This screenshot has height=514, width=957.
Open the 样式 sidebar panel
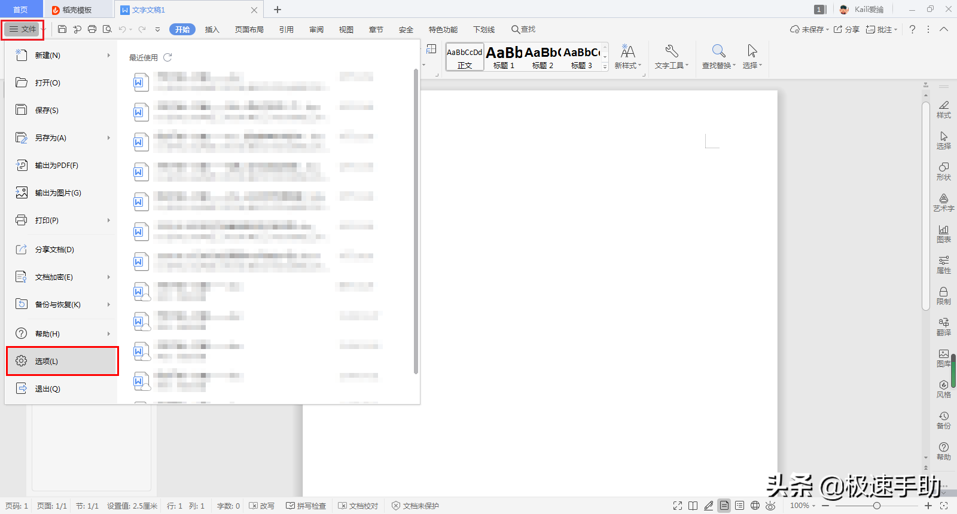[944, 109]
